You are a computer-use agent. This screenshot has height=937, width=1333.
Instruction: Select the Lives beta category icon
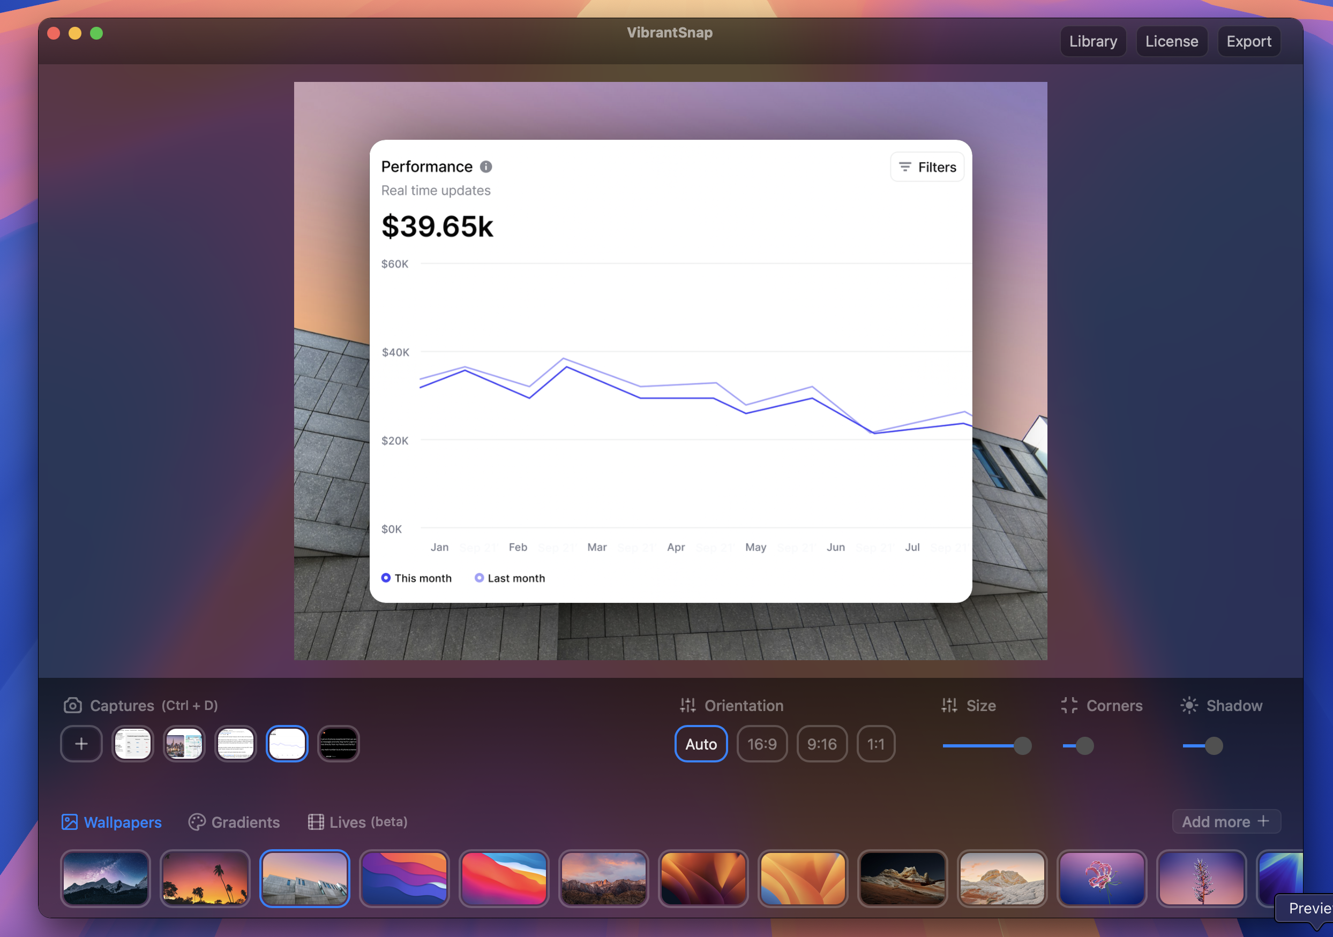(x=316, y=822)
